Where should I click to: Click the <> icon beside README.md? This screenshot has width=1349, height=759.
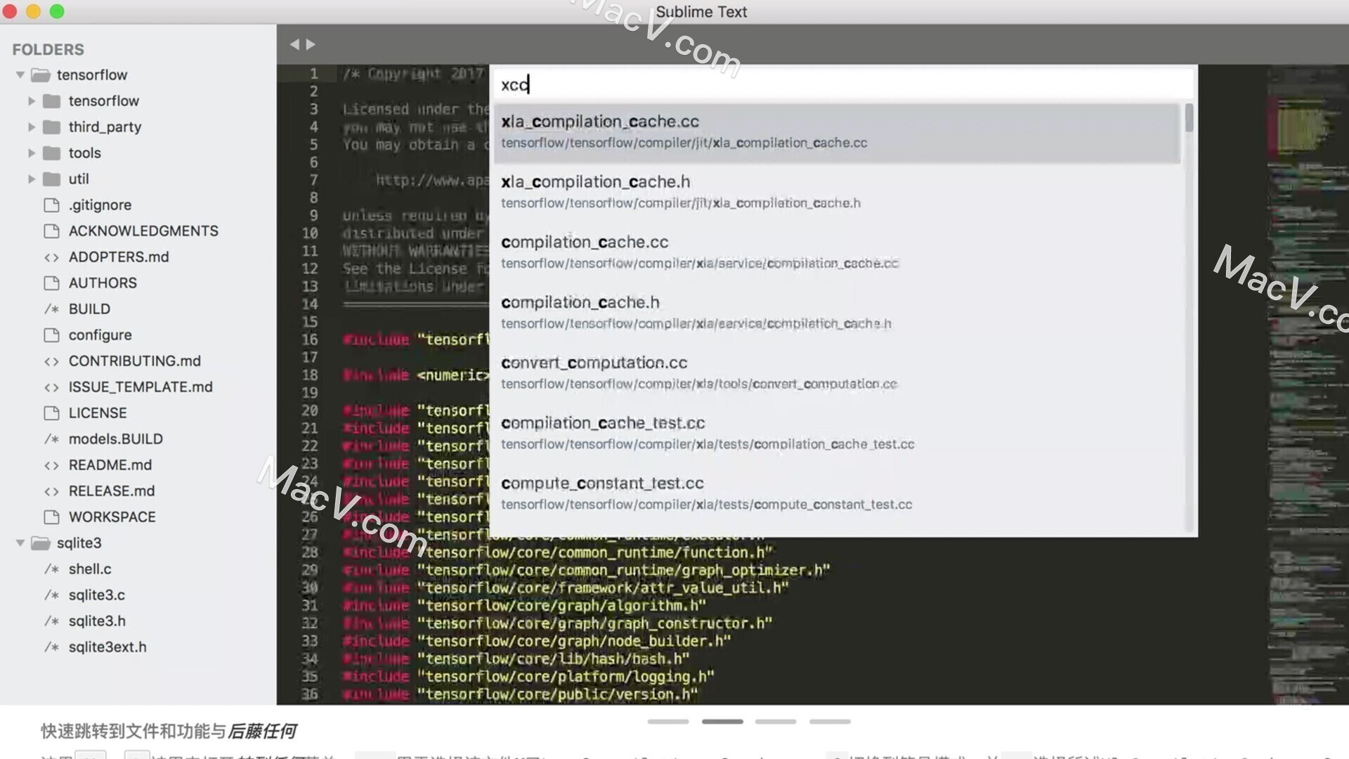pos(52,465)
